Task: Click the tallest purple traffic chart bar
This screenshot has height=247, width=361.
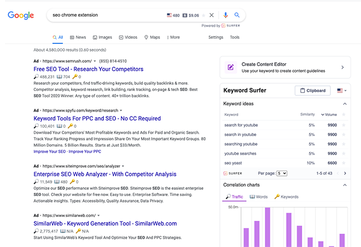Action: point(267,228)
